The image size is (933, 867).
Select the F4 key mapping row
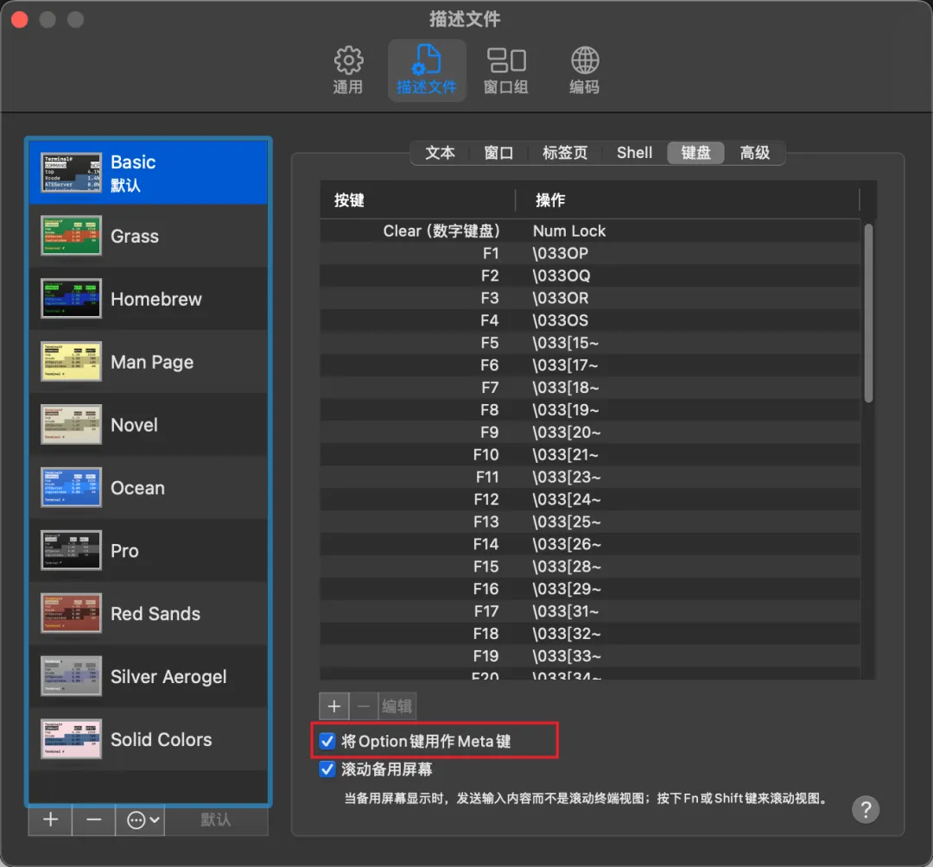590,320
